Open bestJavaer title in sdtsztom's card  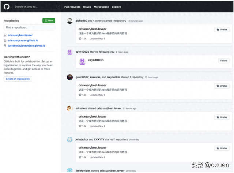93,117
